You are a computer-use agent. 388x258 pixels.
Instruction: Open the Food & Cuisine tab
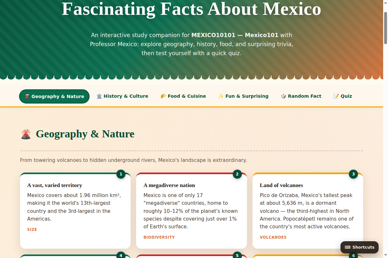pyautogui.click(x=183, y=96)
